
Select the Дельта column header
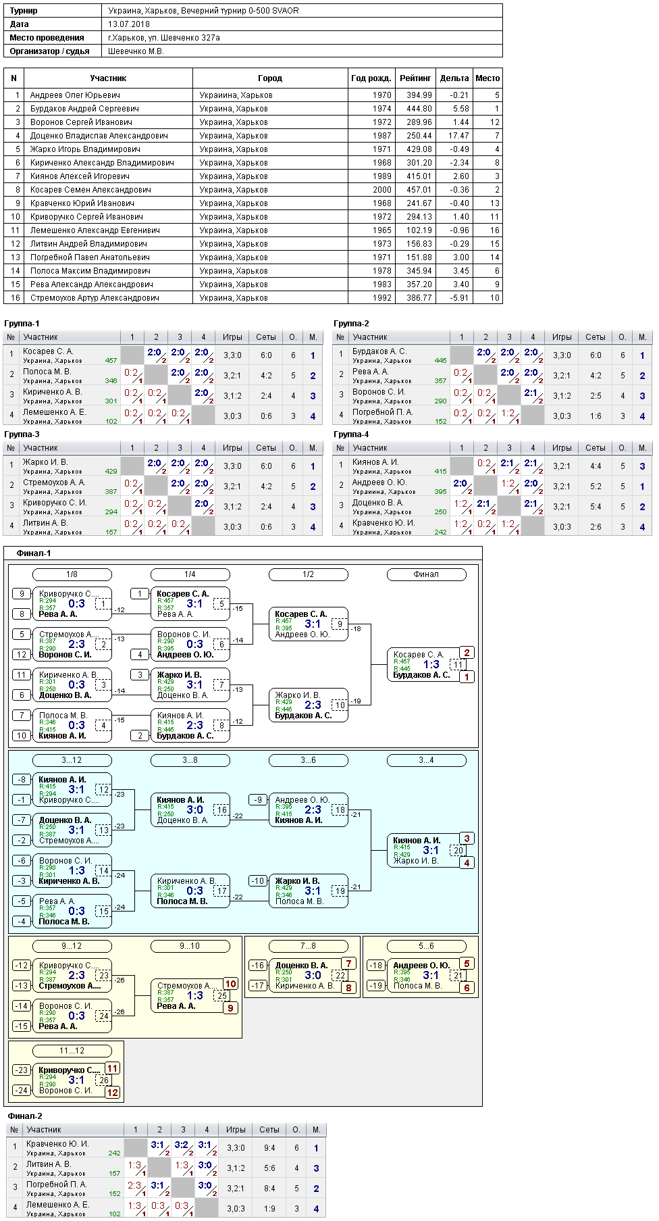point(454,78)
